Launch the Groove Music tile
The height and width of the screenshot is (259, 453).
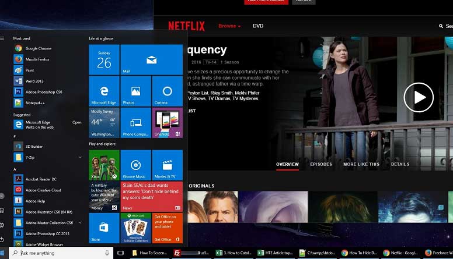pos(136,165)
